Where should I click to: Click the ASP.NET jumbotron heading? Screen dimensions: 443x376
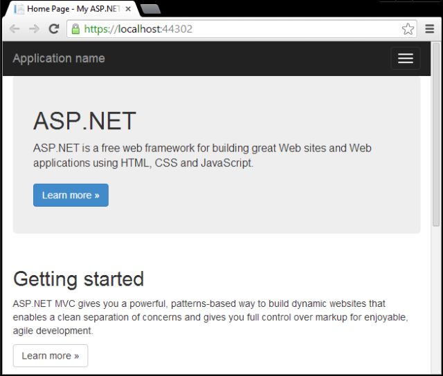[84, 121]
